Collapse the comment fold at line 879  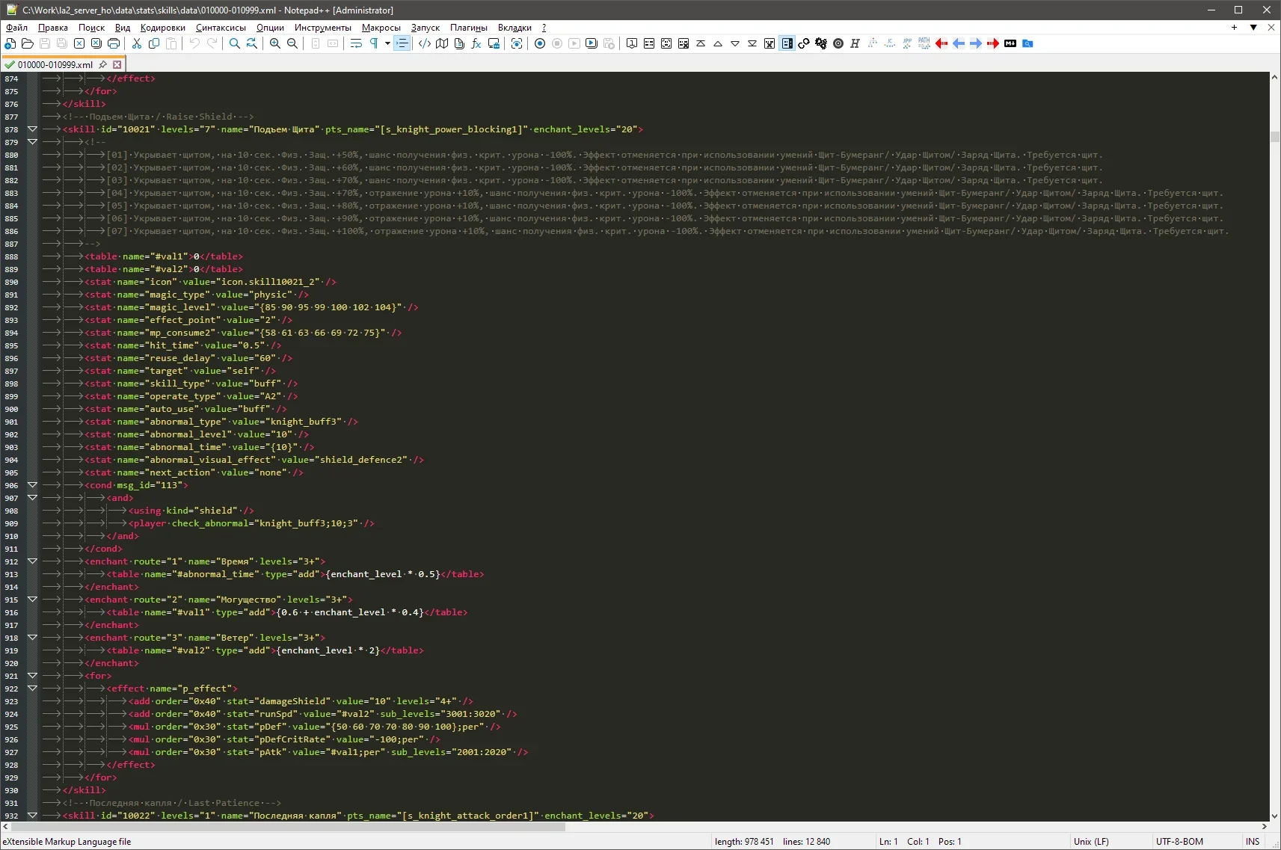pos(32,142)
